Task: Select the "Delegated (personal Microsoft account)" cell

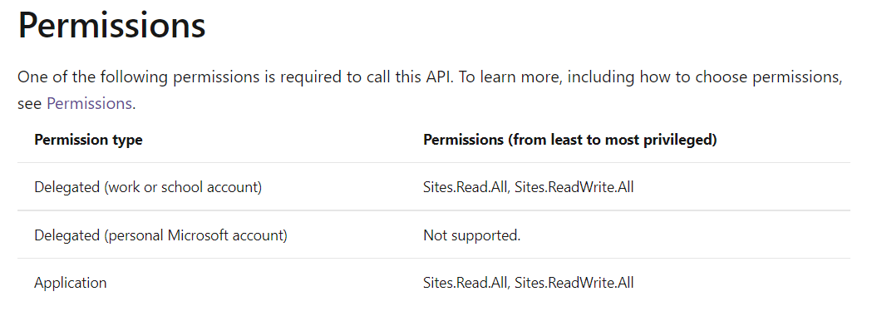Action: coord(160,235)
